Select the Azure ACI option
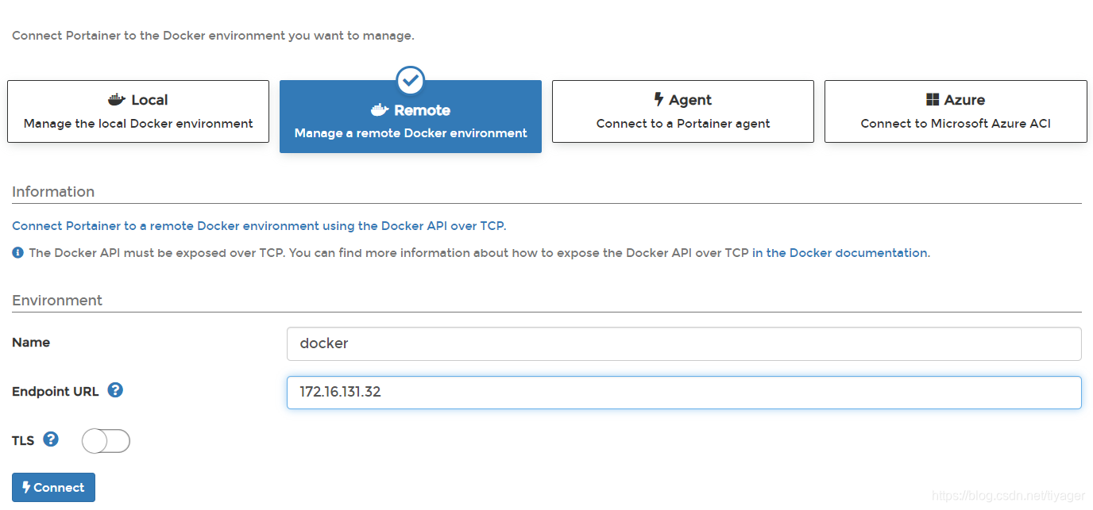The height and width of the screenshot is (510, 1093). pyautogui.click(x=956, y=111)
